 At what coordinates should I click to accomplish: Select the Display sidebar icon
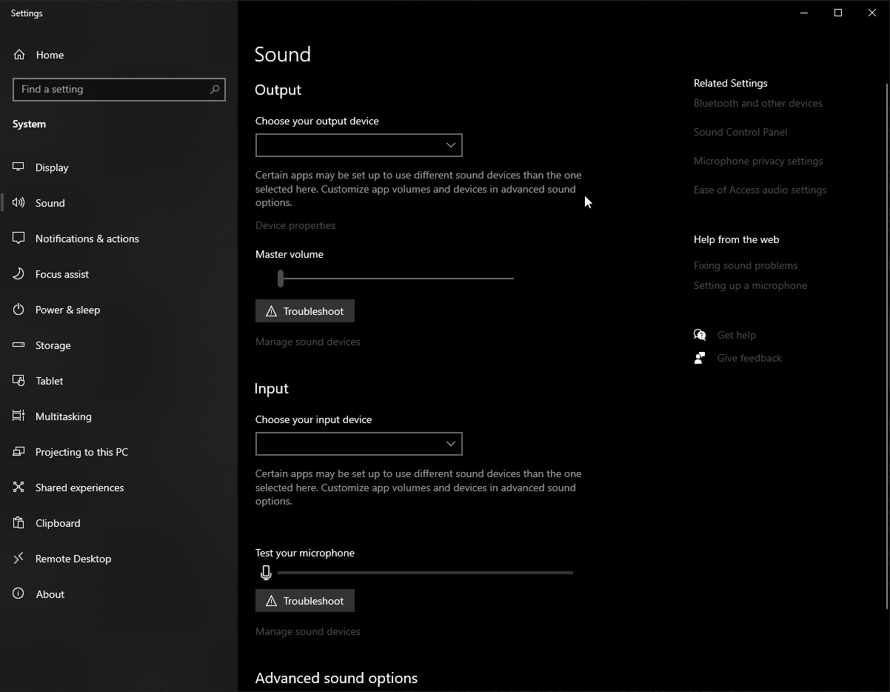click(18, 167)
